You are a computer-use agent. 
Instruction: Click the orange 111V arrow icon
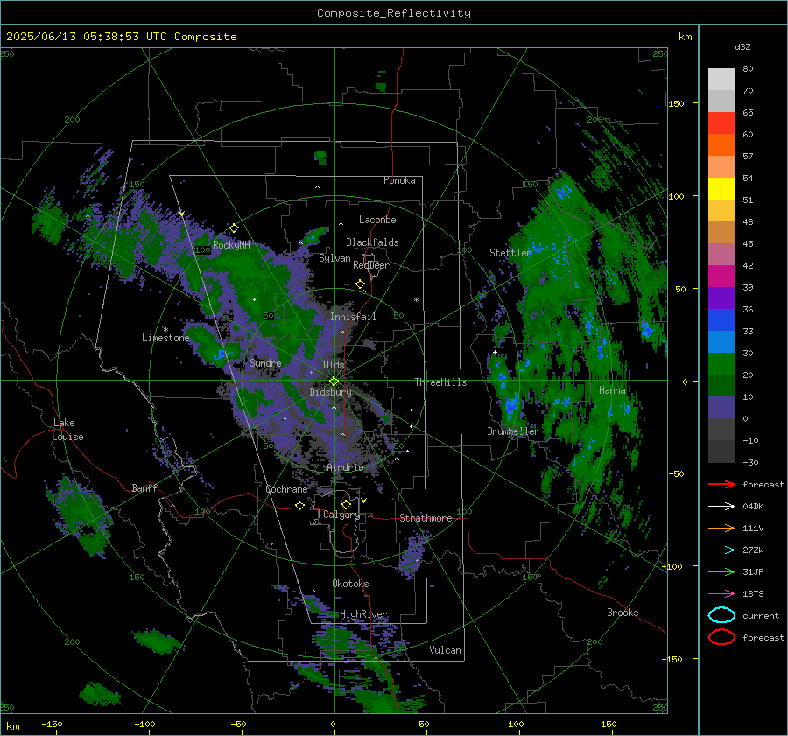(x=721, y=528)
